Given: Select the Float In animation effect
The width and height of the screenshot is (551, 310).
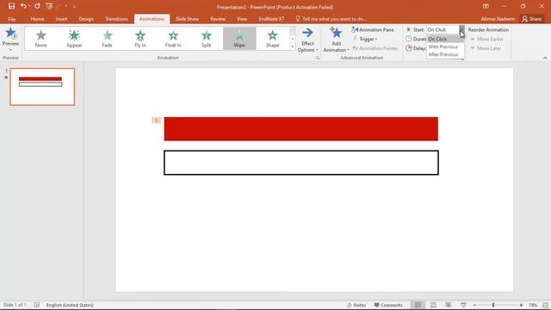Looking at the screenshot, I should click(173, 38).
